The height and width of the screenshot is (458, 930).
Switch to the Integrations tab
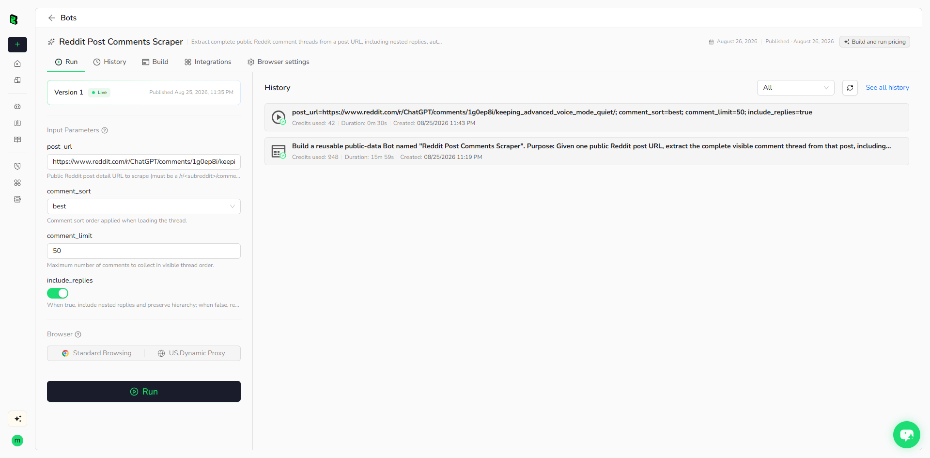click(208, 62)
